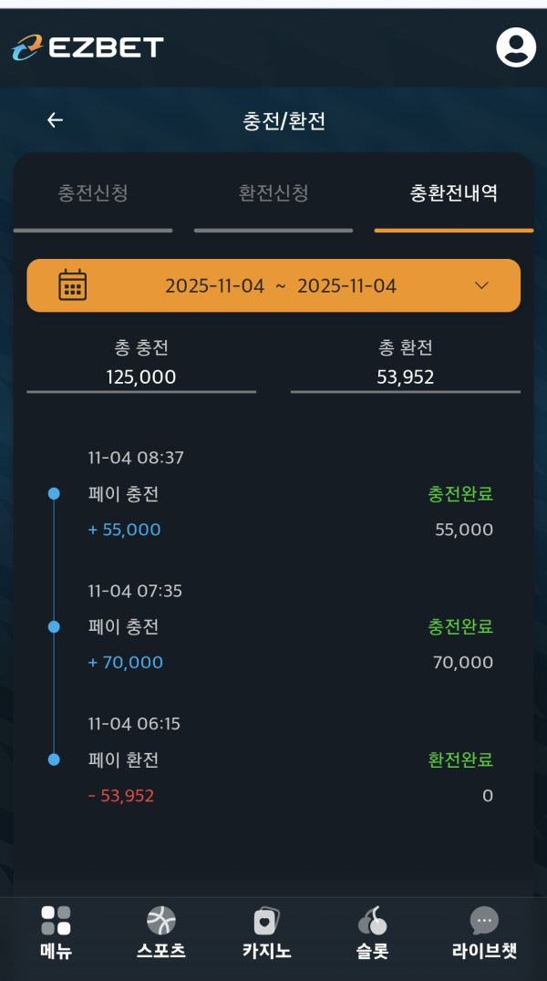Open the user profile icon
This screenshot has height=981, width=547.
click(516, 47)
